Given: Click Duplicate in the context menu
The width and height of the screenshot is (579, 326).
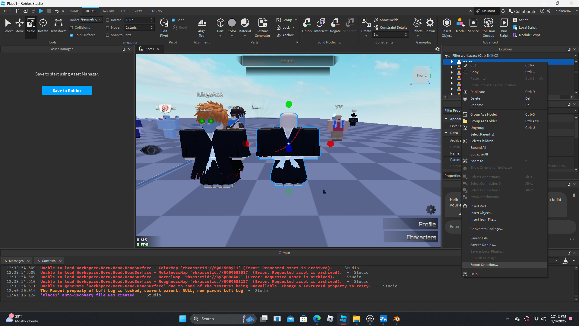Looking at the screenshot, I should pyautogui.click(x=477, y=92).
